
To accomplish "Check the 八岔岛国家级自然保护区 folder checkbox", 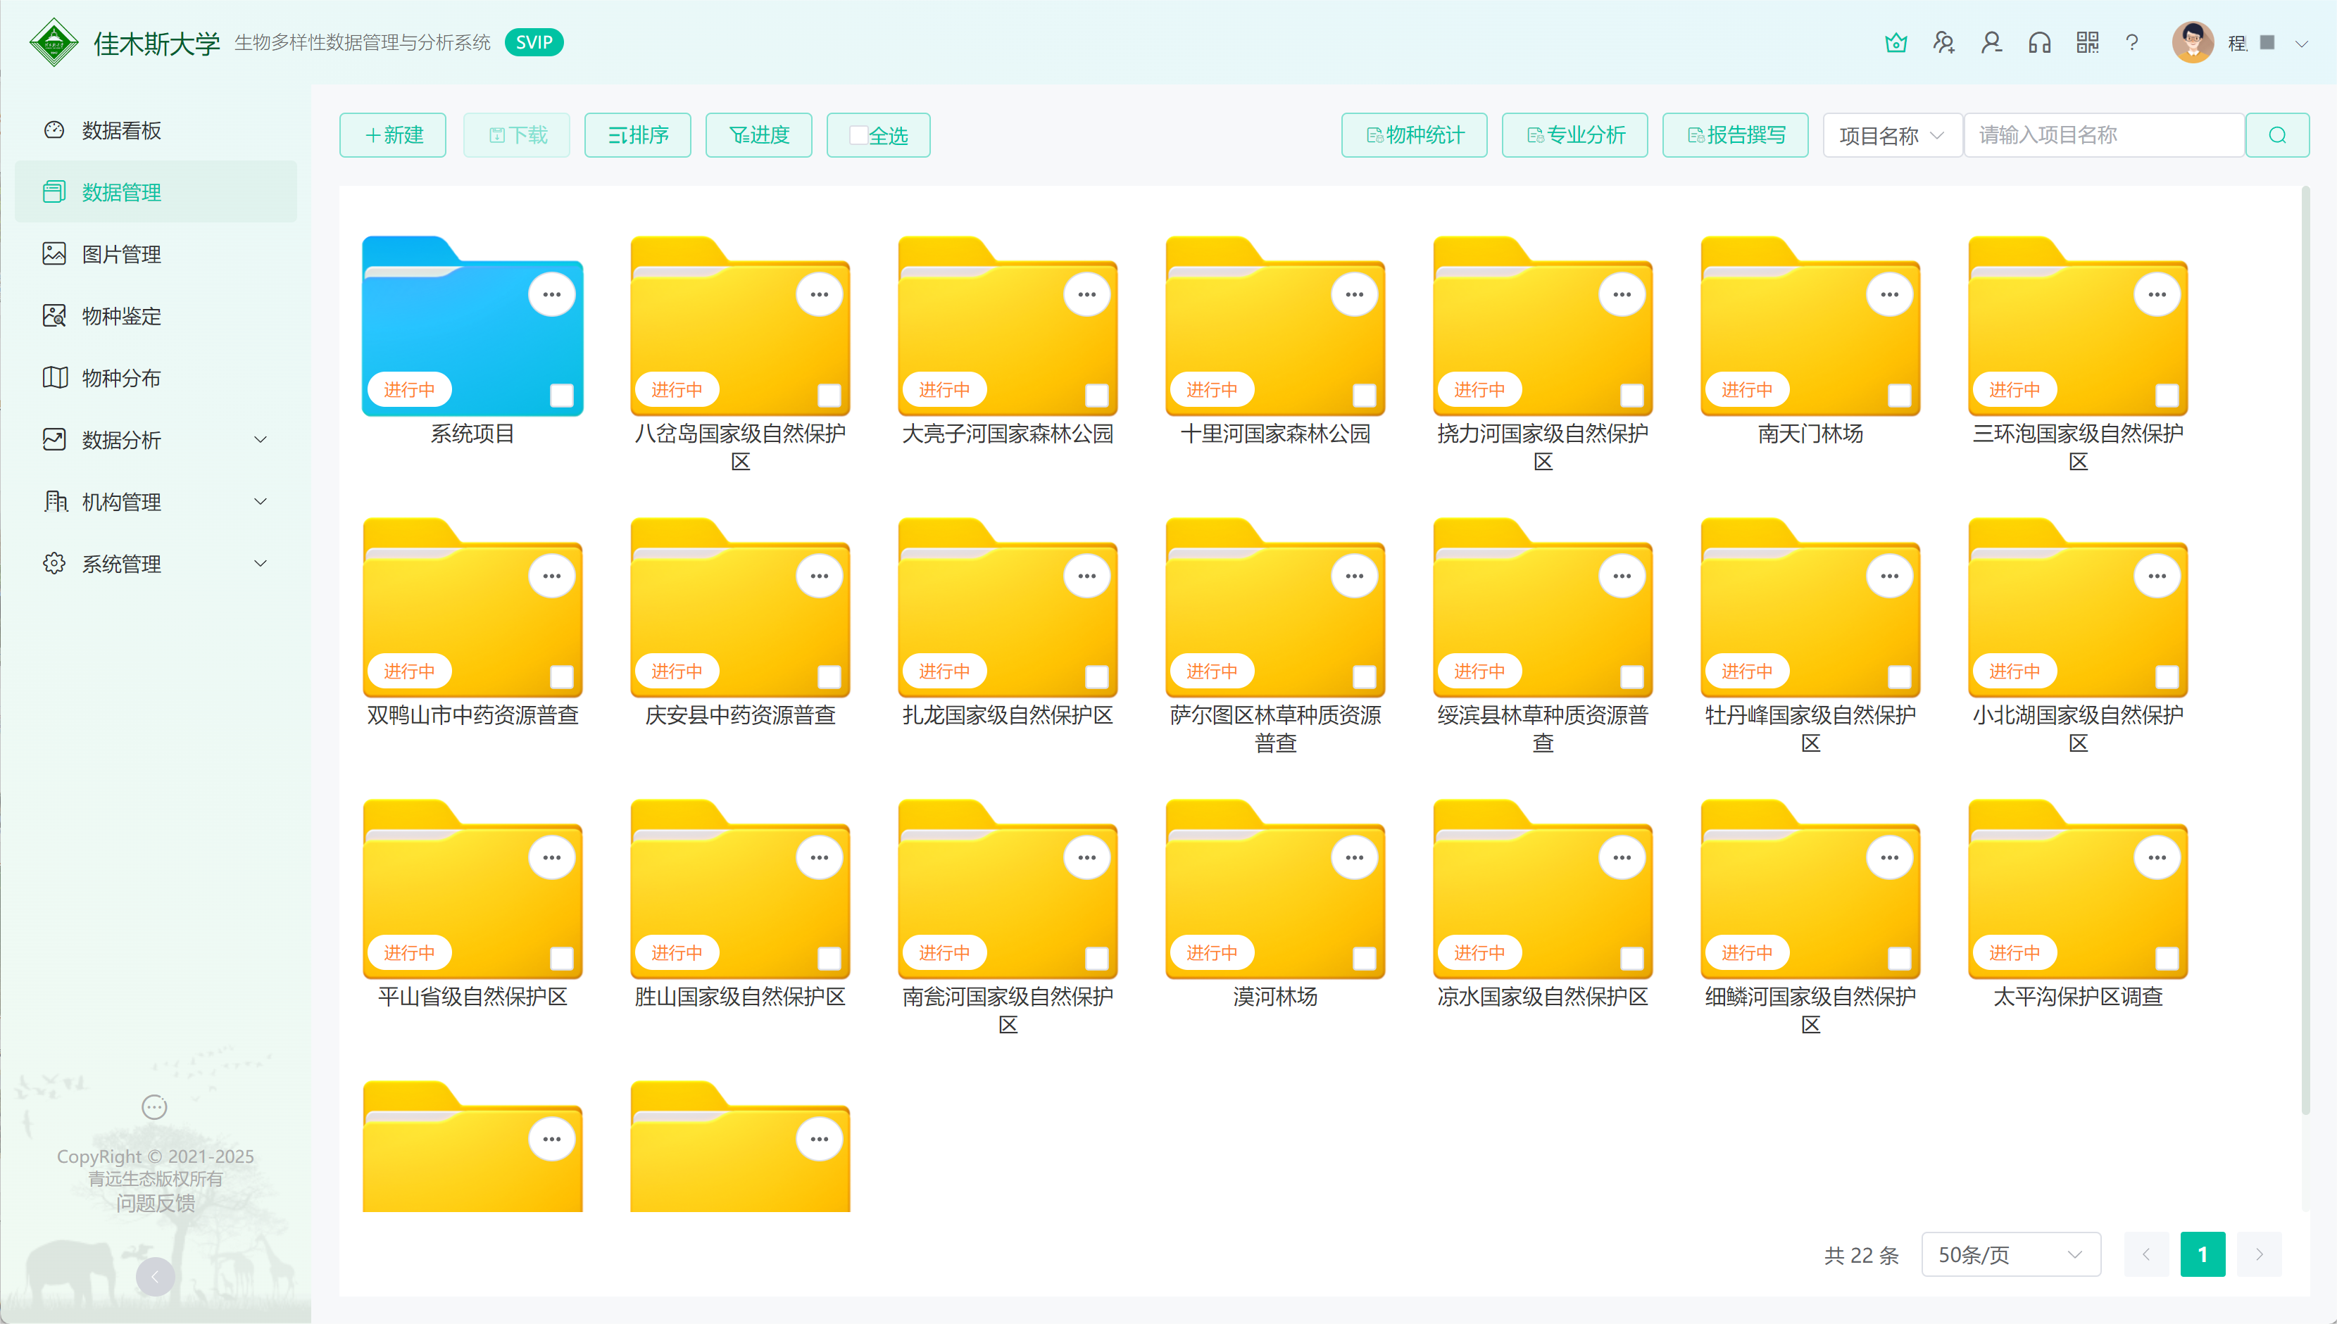I will 829,396.
